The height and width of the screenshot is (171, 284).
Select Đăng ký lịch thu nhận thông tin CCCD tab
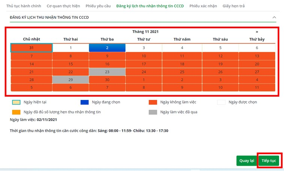pos(150,6)
